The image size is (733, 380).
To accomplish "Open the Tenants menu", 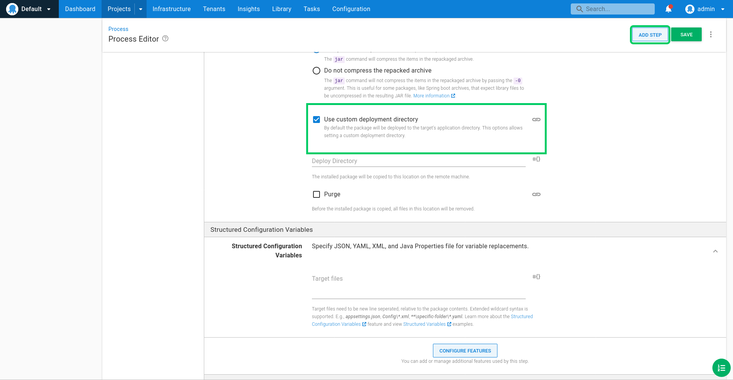I will click(x=214, y=9).
